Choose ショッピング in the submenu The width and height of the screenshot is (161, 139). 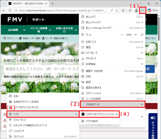pos(43,131)
